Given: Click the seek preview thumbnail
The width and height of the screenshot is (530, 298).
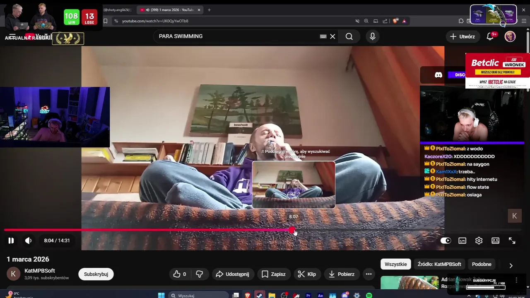Looking at the screenshot, I should (294, 185).
